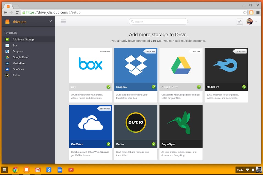Click the Wi-Fi status icon
Image resolution: width=263 pixels, height=175 pixels.
247,170
